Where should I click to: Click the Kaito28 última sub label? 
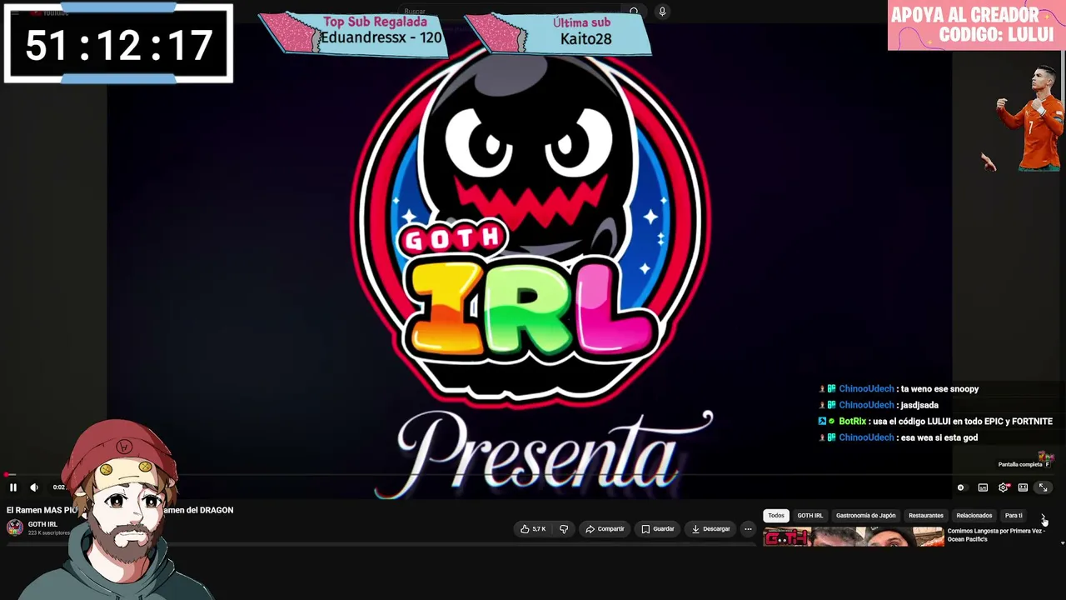pos(586,39)
